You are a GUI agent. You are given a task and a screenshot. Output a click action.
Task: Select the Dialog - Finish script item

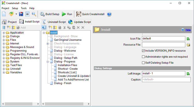63,83
